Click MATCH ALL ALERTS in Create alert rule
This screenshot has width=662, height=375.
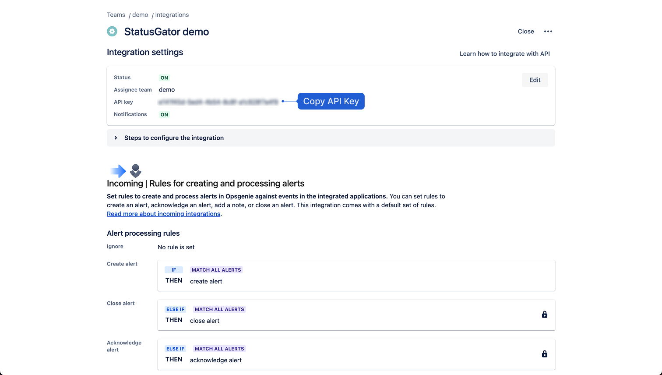pos(216,270)
